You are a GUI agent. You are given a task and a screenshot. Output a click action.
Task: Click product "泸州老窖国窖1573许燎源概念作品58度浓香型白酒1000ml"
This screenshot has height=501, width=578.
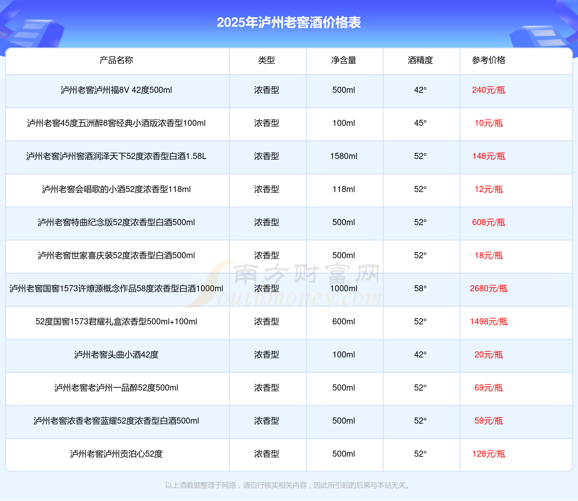click(116, 288)
